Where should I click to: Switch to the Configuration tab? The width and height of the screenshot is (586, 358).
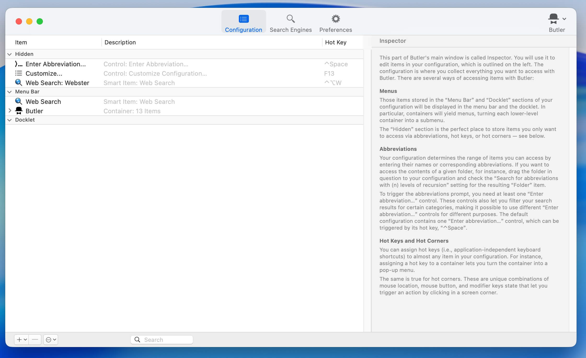243,22
